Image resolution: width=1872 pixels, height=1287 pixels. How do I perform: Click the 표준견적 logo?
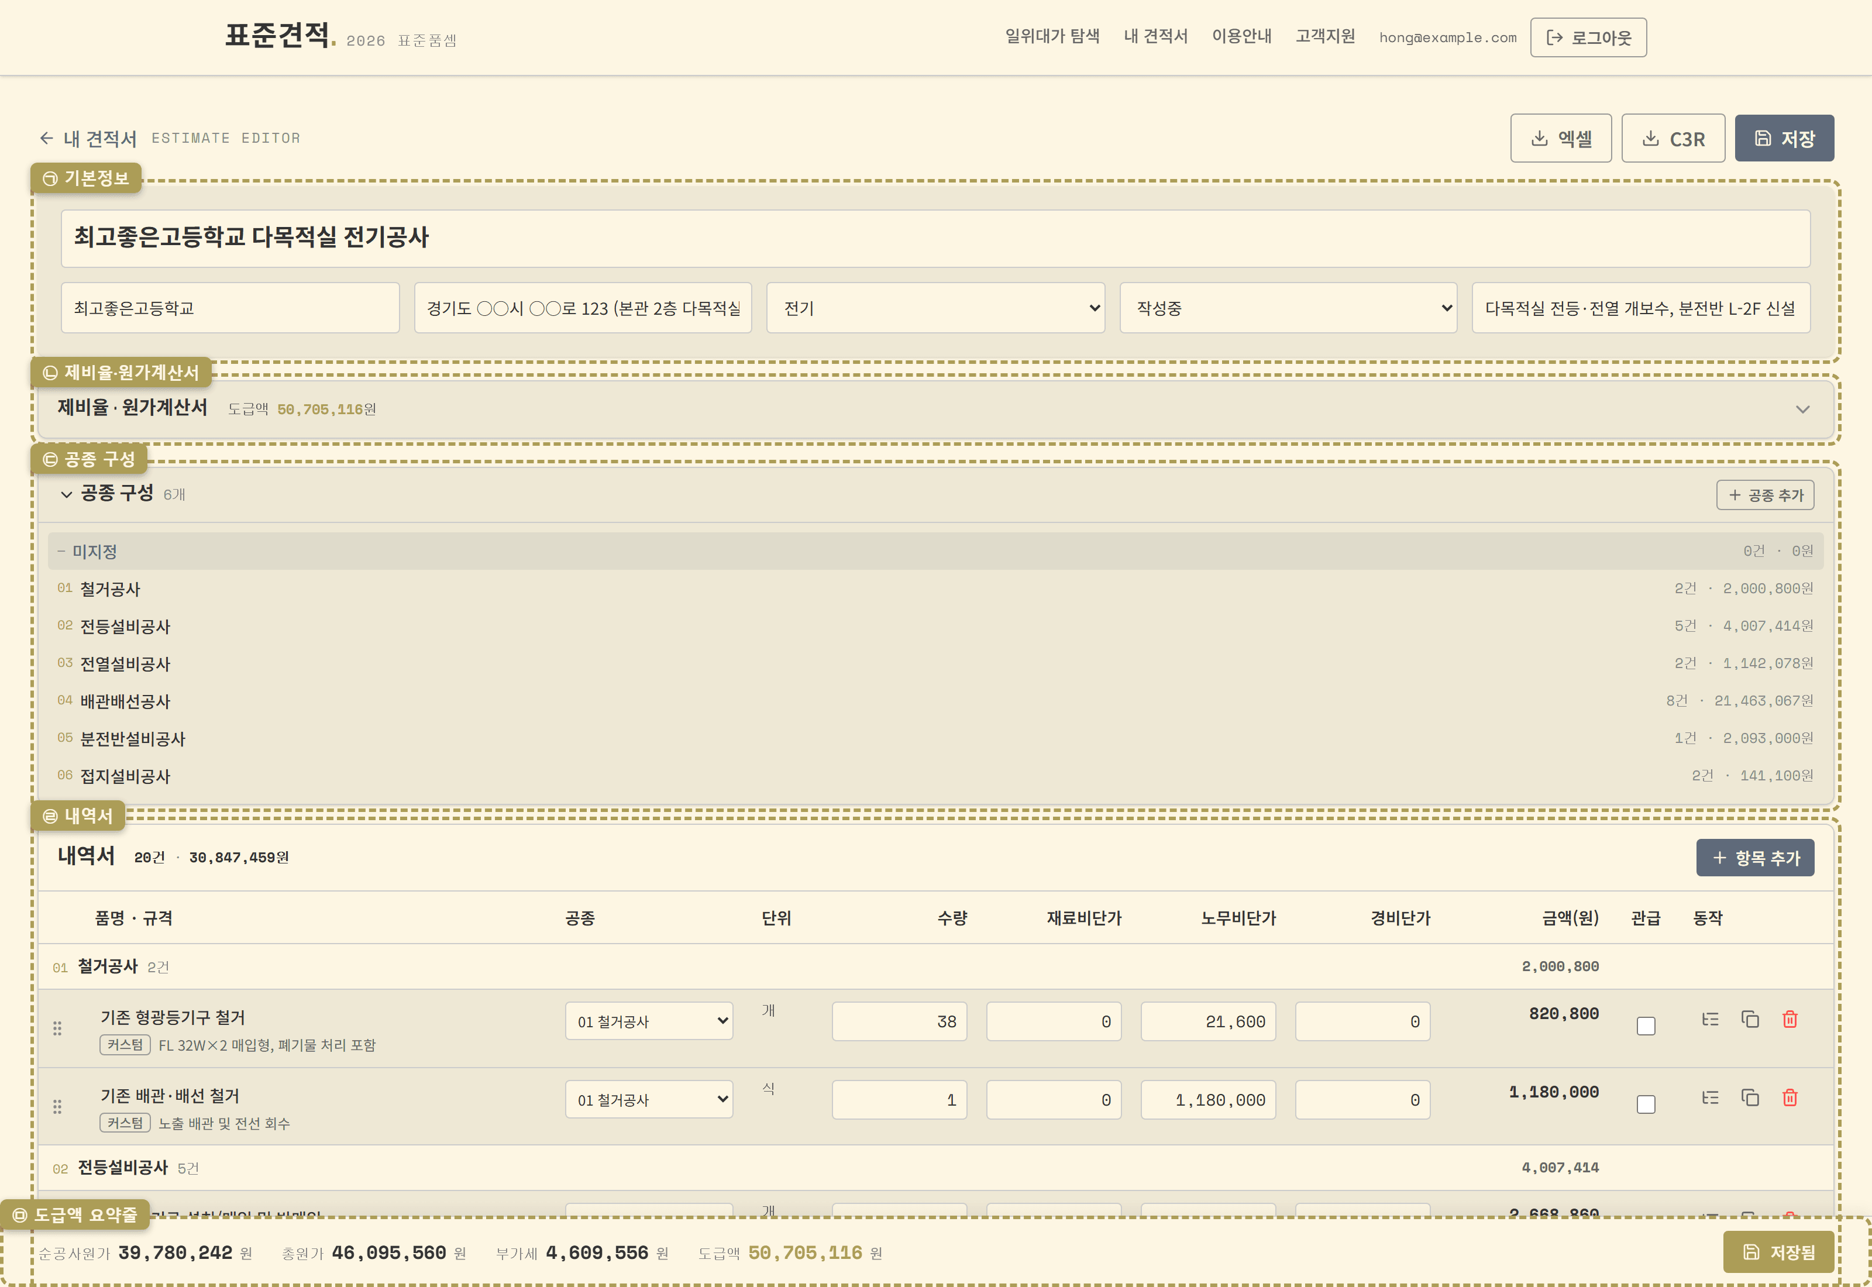(x=280, y=36)
